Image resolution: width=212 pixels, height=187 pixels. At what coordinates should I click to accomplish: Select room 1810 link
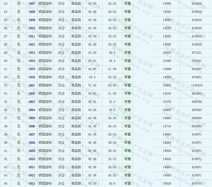[32, 159]
